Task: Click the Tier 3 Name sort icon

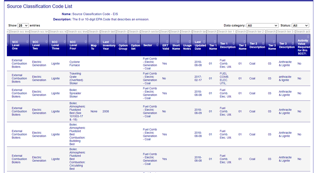Action: 274,42
